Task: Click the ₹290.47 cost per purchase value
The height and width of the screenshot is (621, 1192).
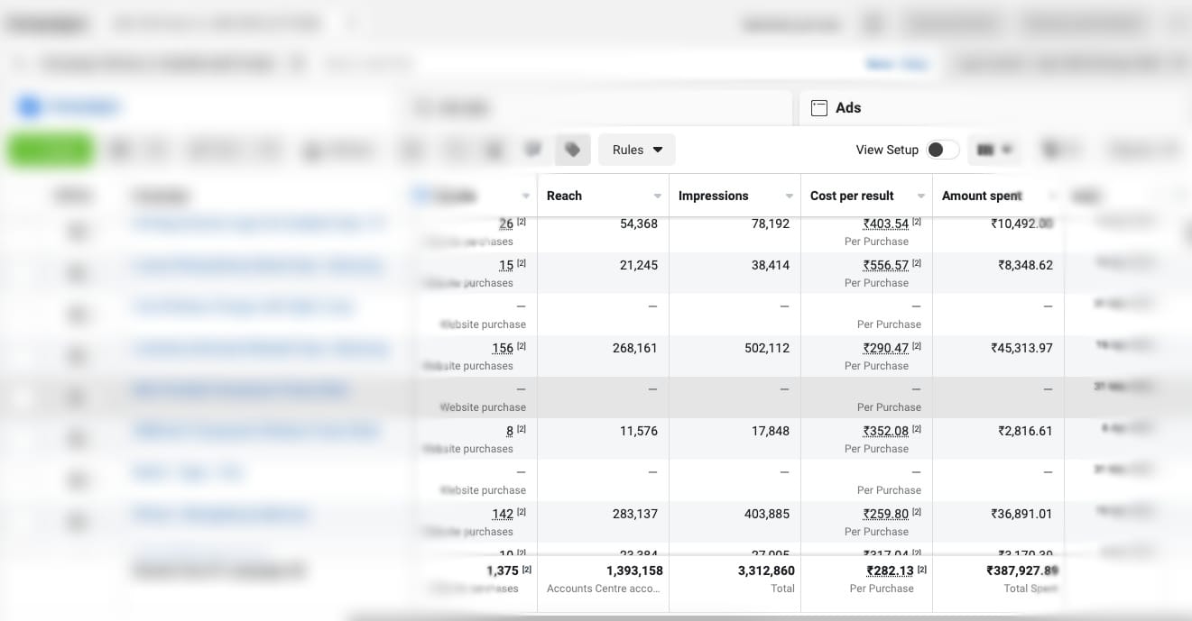Action: pyautogui.click(x=885, y=348)
